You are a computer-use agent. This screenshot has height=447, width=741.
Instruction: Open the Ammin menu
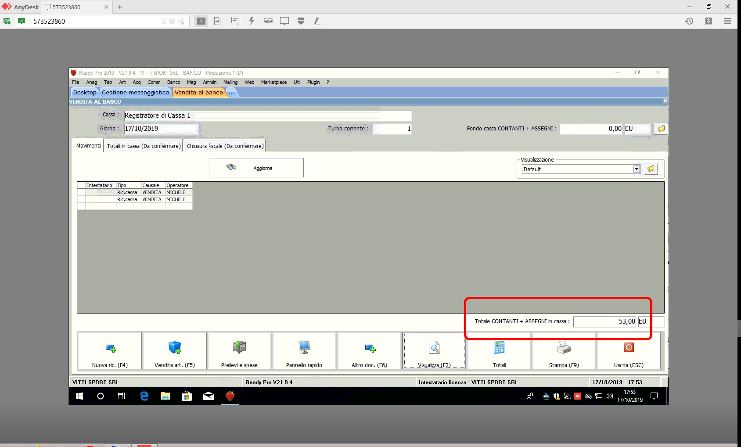click(x=210, y=82)
